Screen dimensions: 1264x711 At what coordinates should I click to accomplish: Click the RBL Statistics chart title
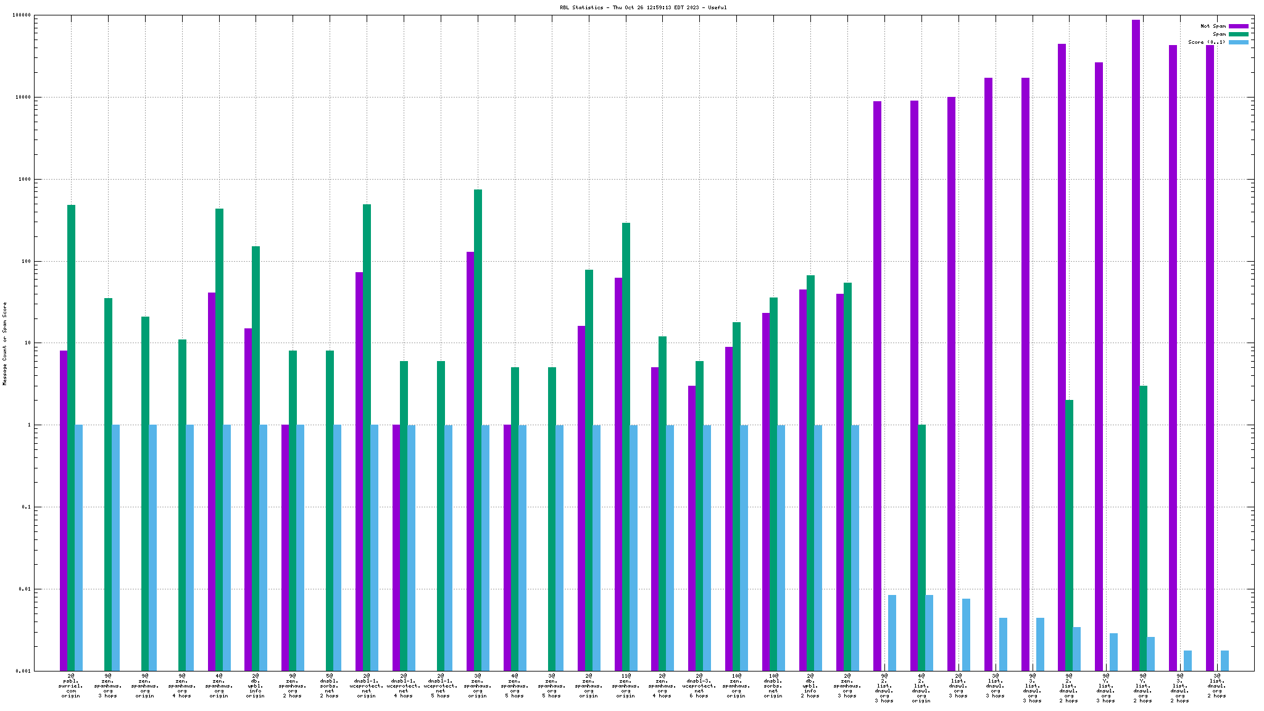click(643, 7)
